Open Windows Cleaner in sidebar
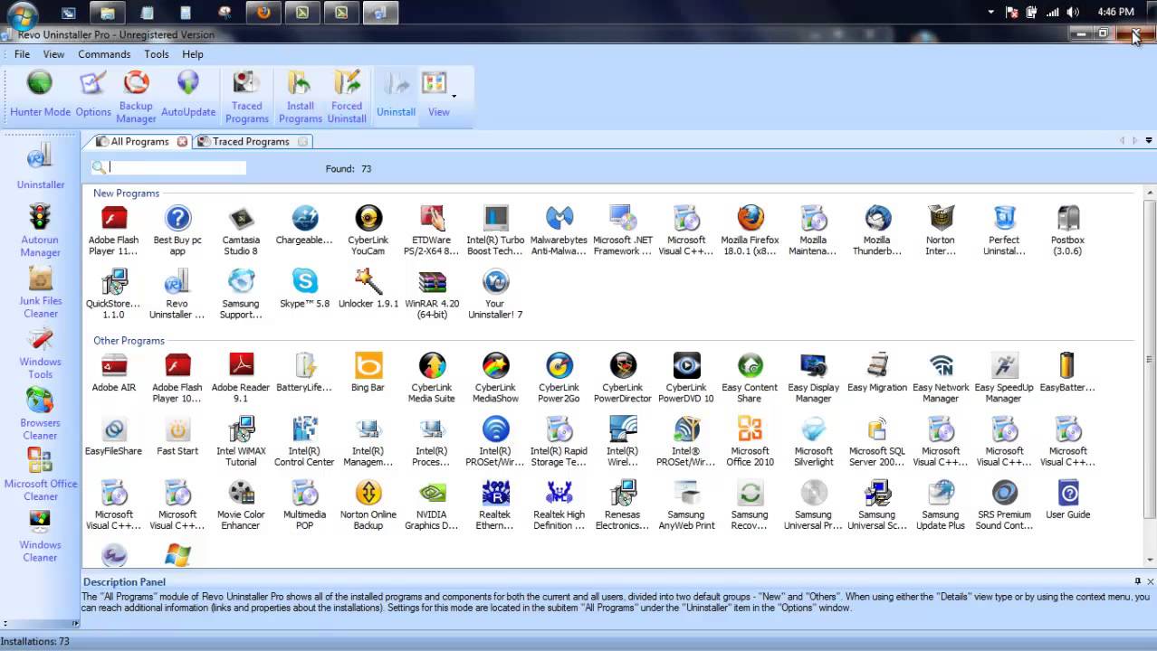The image size is (1157, 651). coord(41,536)
